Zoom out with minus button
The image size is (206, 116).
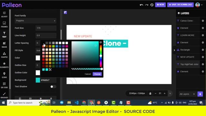click(x=155, y=93)
